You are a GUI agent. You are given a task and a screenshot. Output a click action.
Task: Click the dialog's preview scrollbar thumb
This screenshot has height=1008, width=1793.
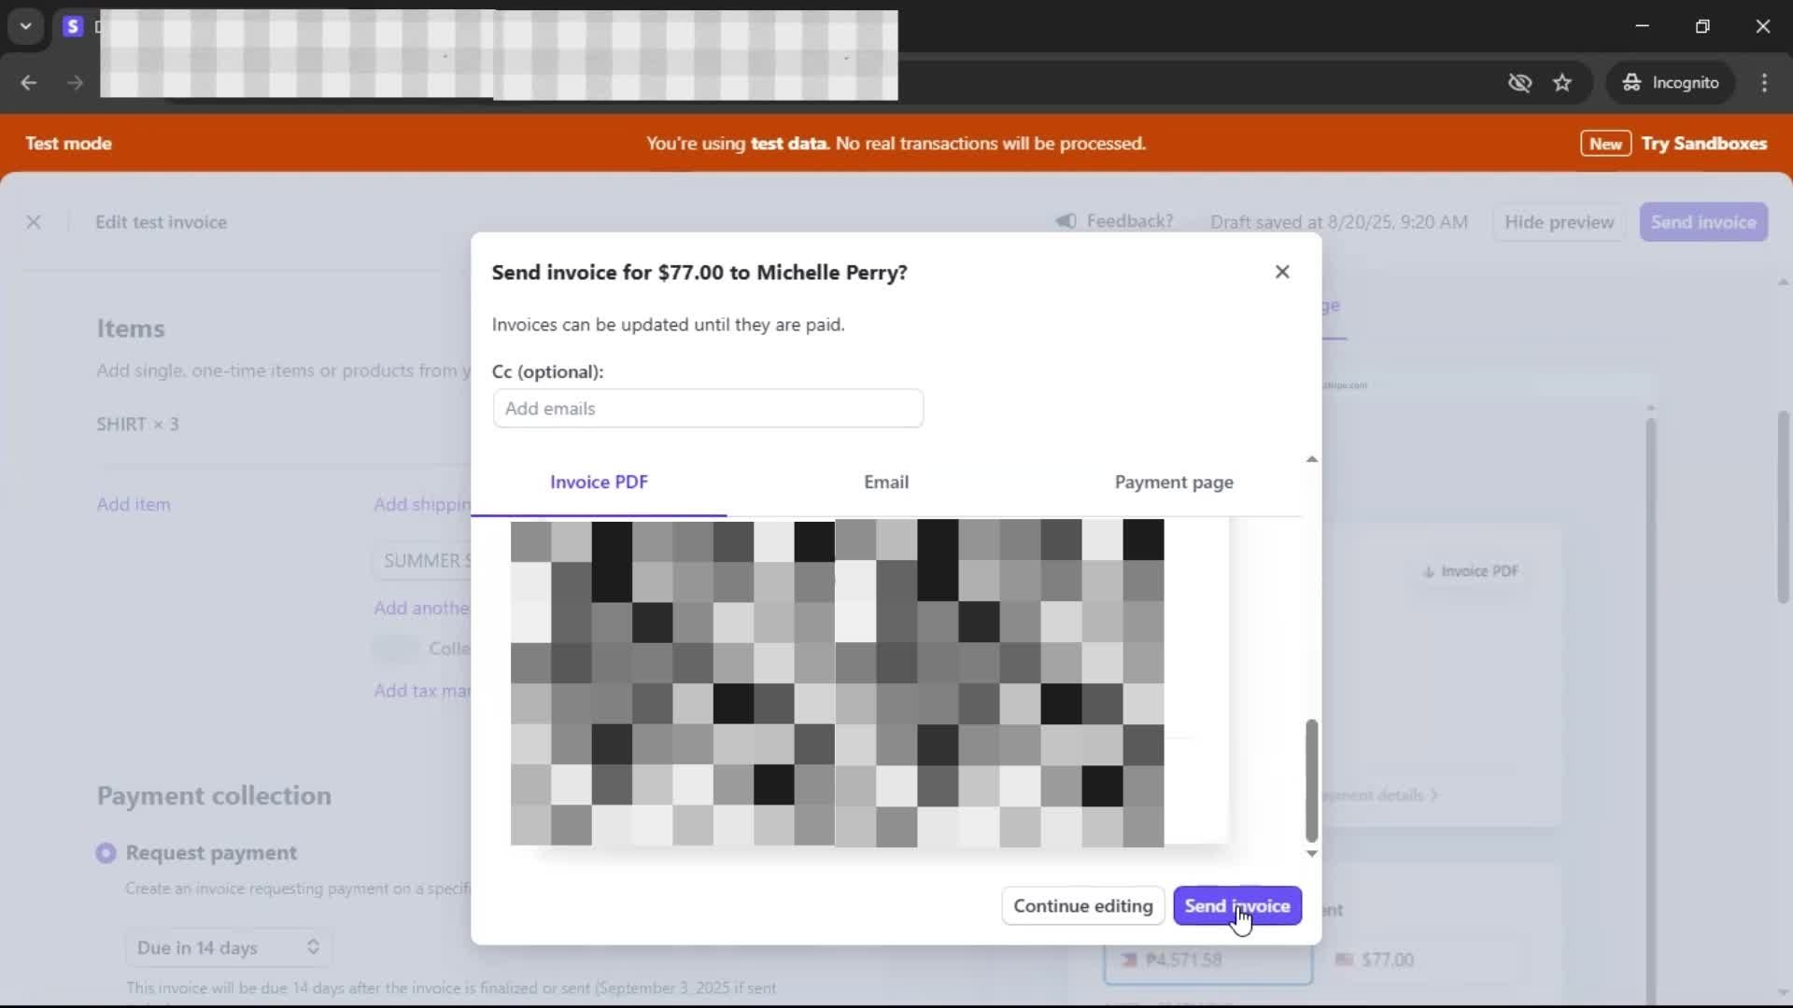pos(1311,780)
